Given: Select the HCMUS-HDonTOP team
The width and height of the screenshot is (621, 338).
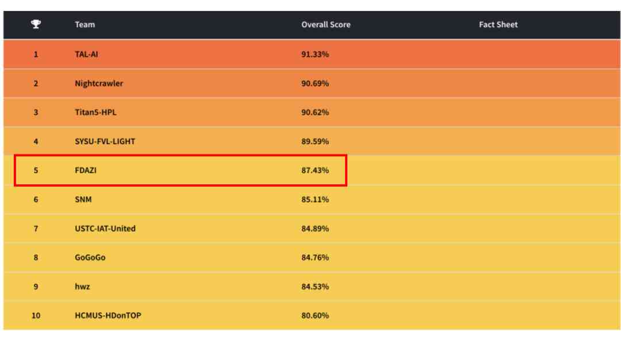Looking at the screenshot, I should 108,316.
